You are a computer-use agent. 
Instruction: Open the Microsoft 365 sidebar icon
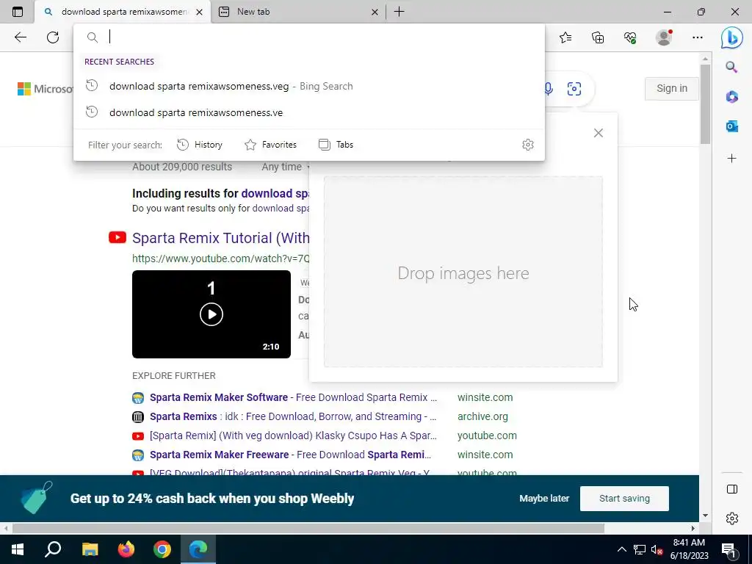[731, 97]
